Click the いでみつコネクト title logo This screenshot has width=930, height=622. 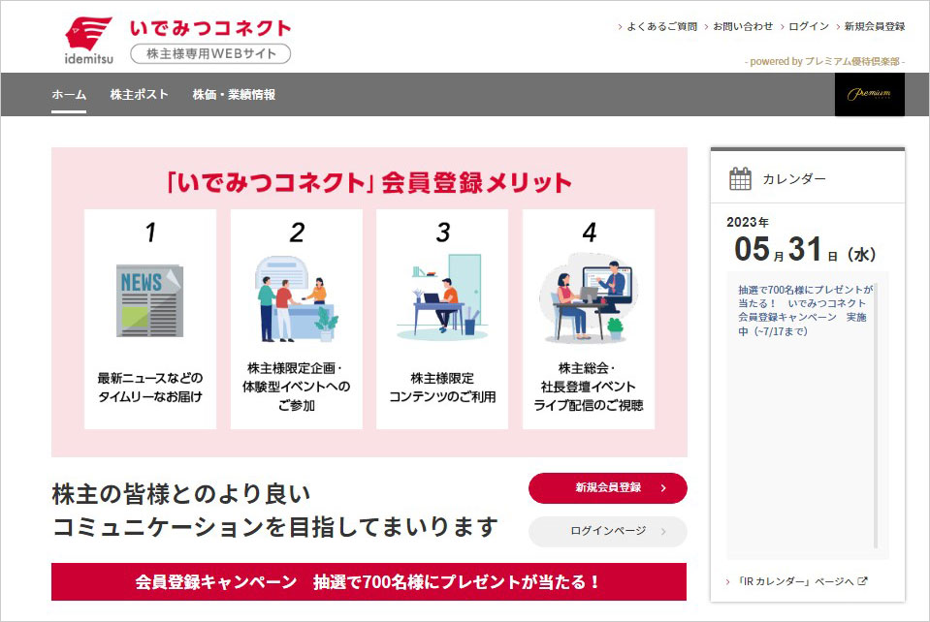(x=210, y=28)
